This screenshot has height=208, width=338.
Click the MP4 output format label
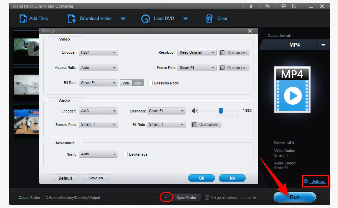pyautogui.click(x=294, y=45)
